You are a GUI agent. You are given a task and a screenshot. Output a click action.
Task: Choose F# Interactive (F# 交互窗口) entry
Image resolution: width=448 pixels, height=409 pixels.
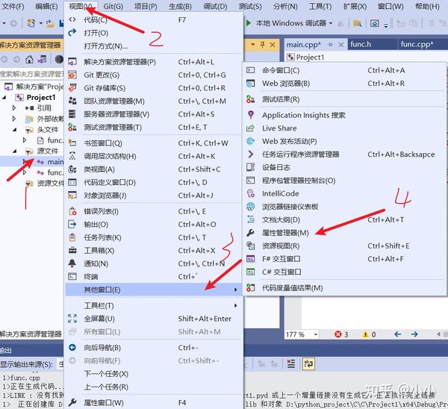tap(344, 259)
